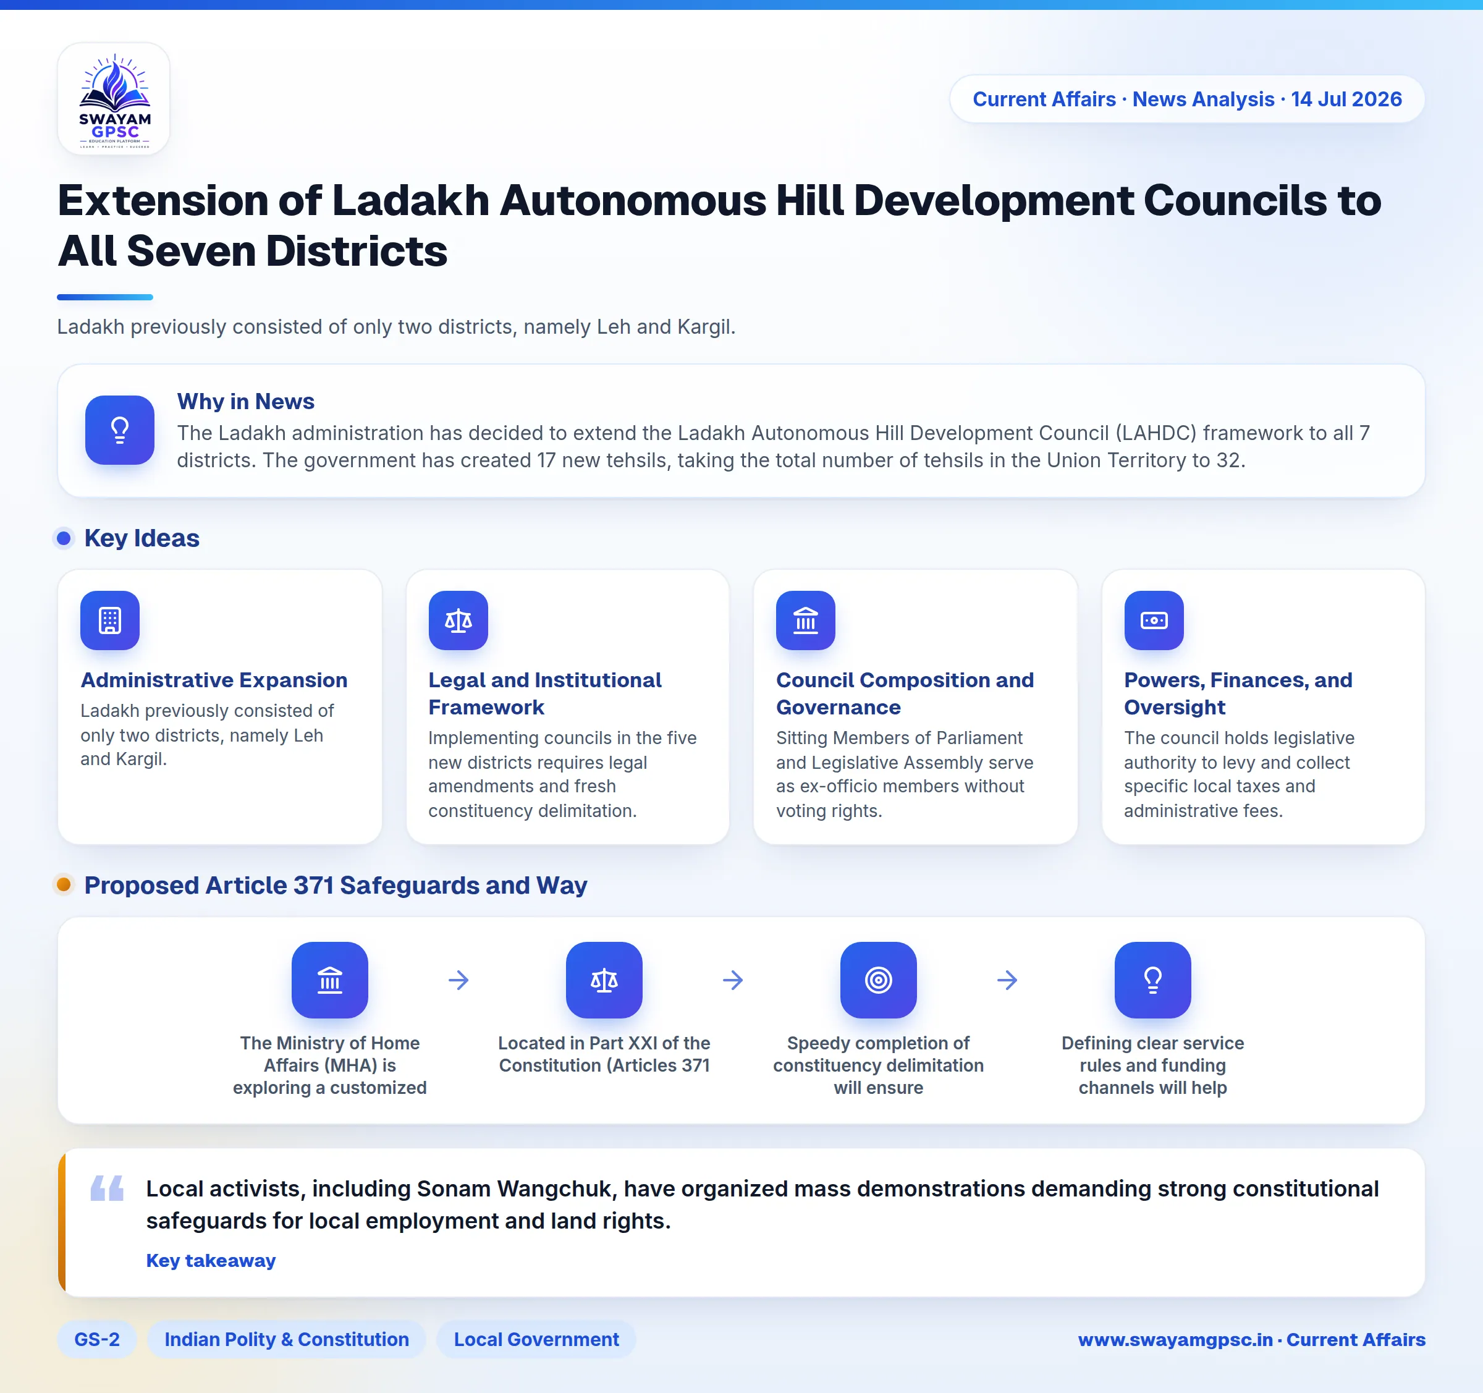1483x1393 pixels.
Task: Click the Sonam Wangchuk quote text
Action: tap(763, 1205)
